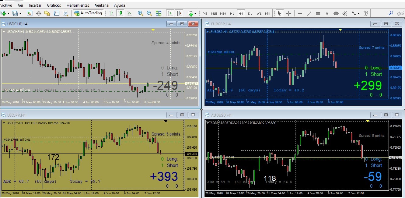The width and height of the screenshot is (405, 198).
Task: Select the equidistant channel tool
Action: click(345, 13)
